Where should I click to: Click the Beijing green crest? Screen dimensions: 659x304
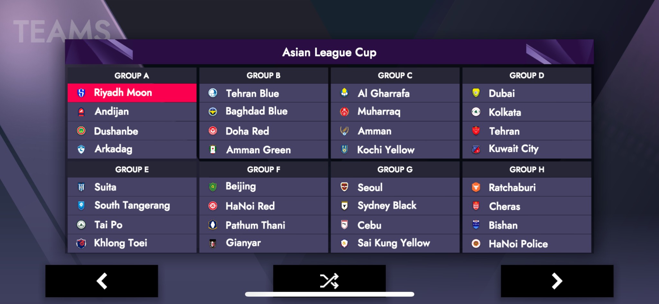coord(213,187)
